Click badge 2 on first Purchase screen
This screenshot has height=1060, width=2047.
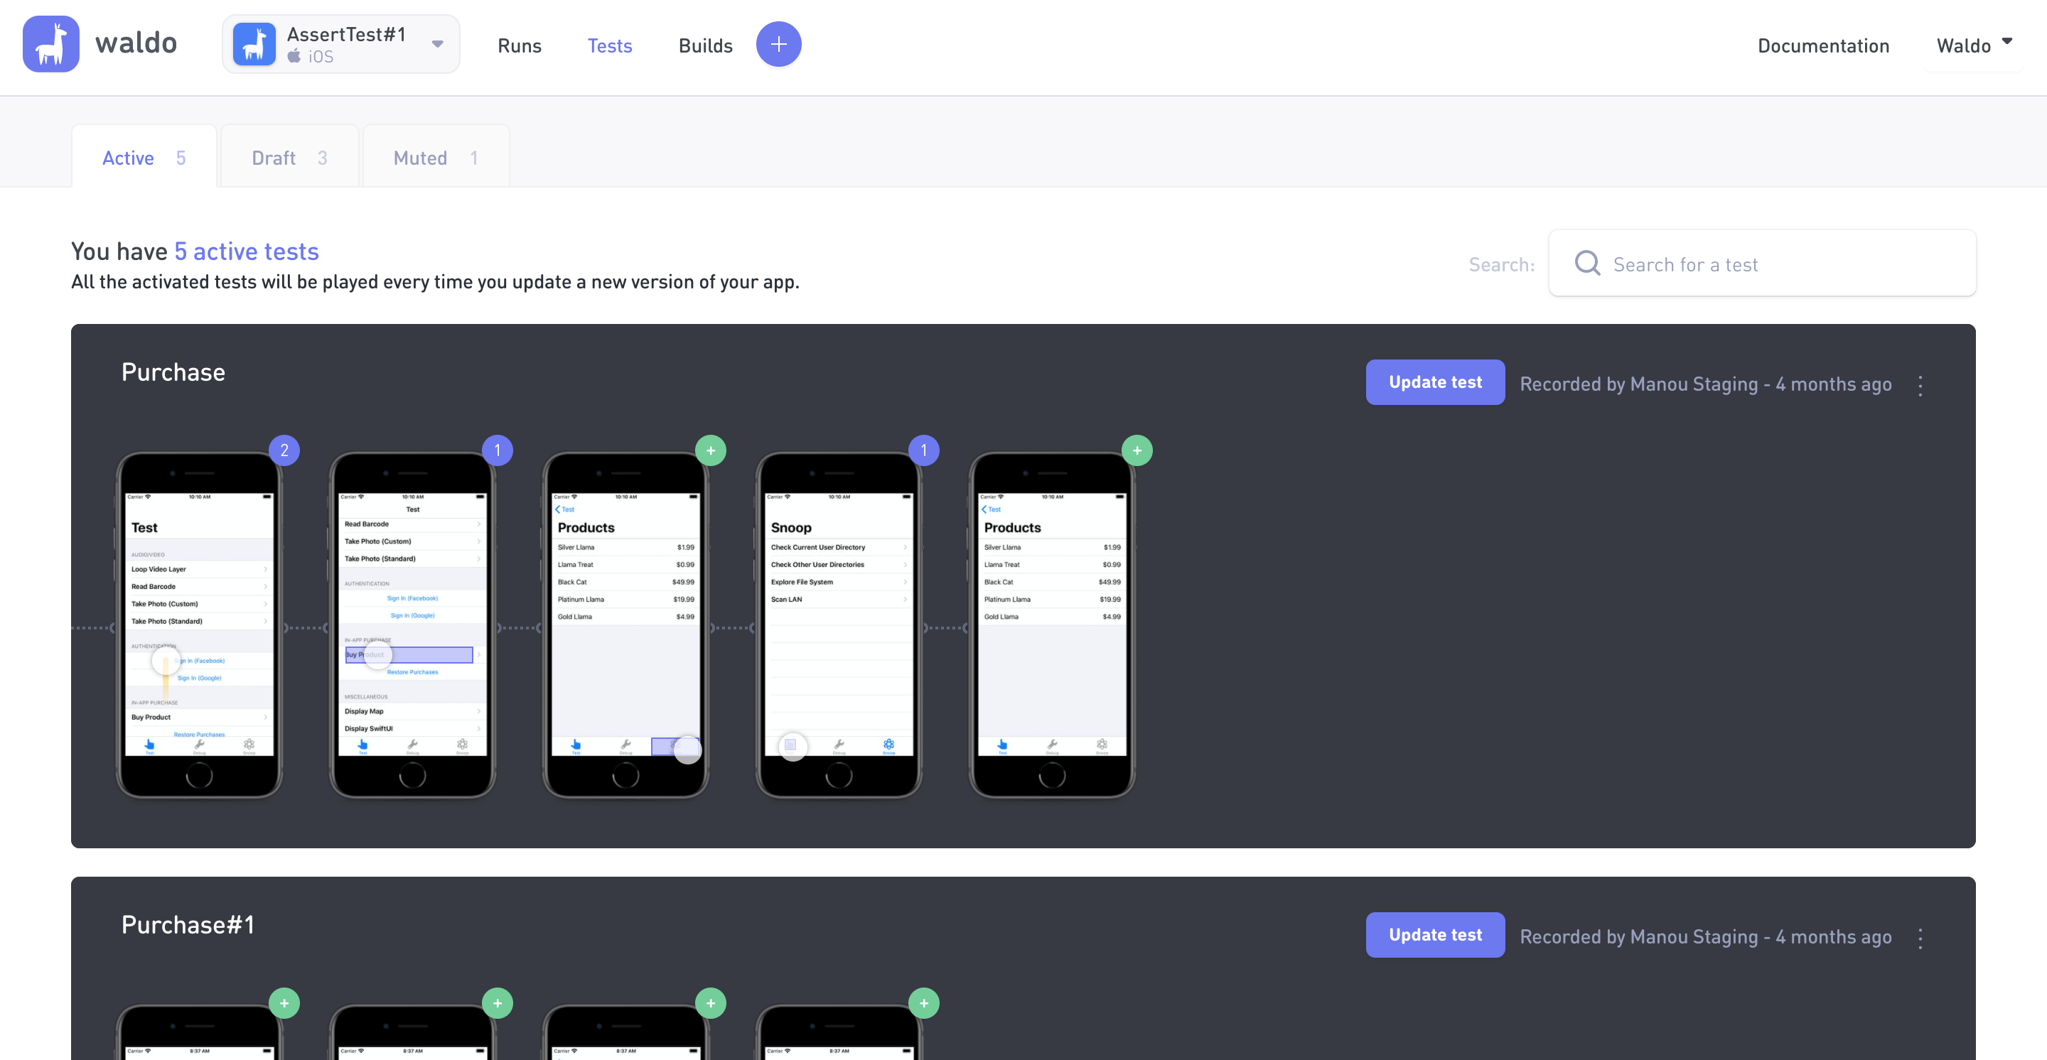[x=284, y=450]
